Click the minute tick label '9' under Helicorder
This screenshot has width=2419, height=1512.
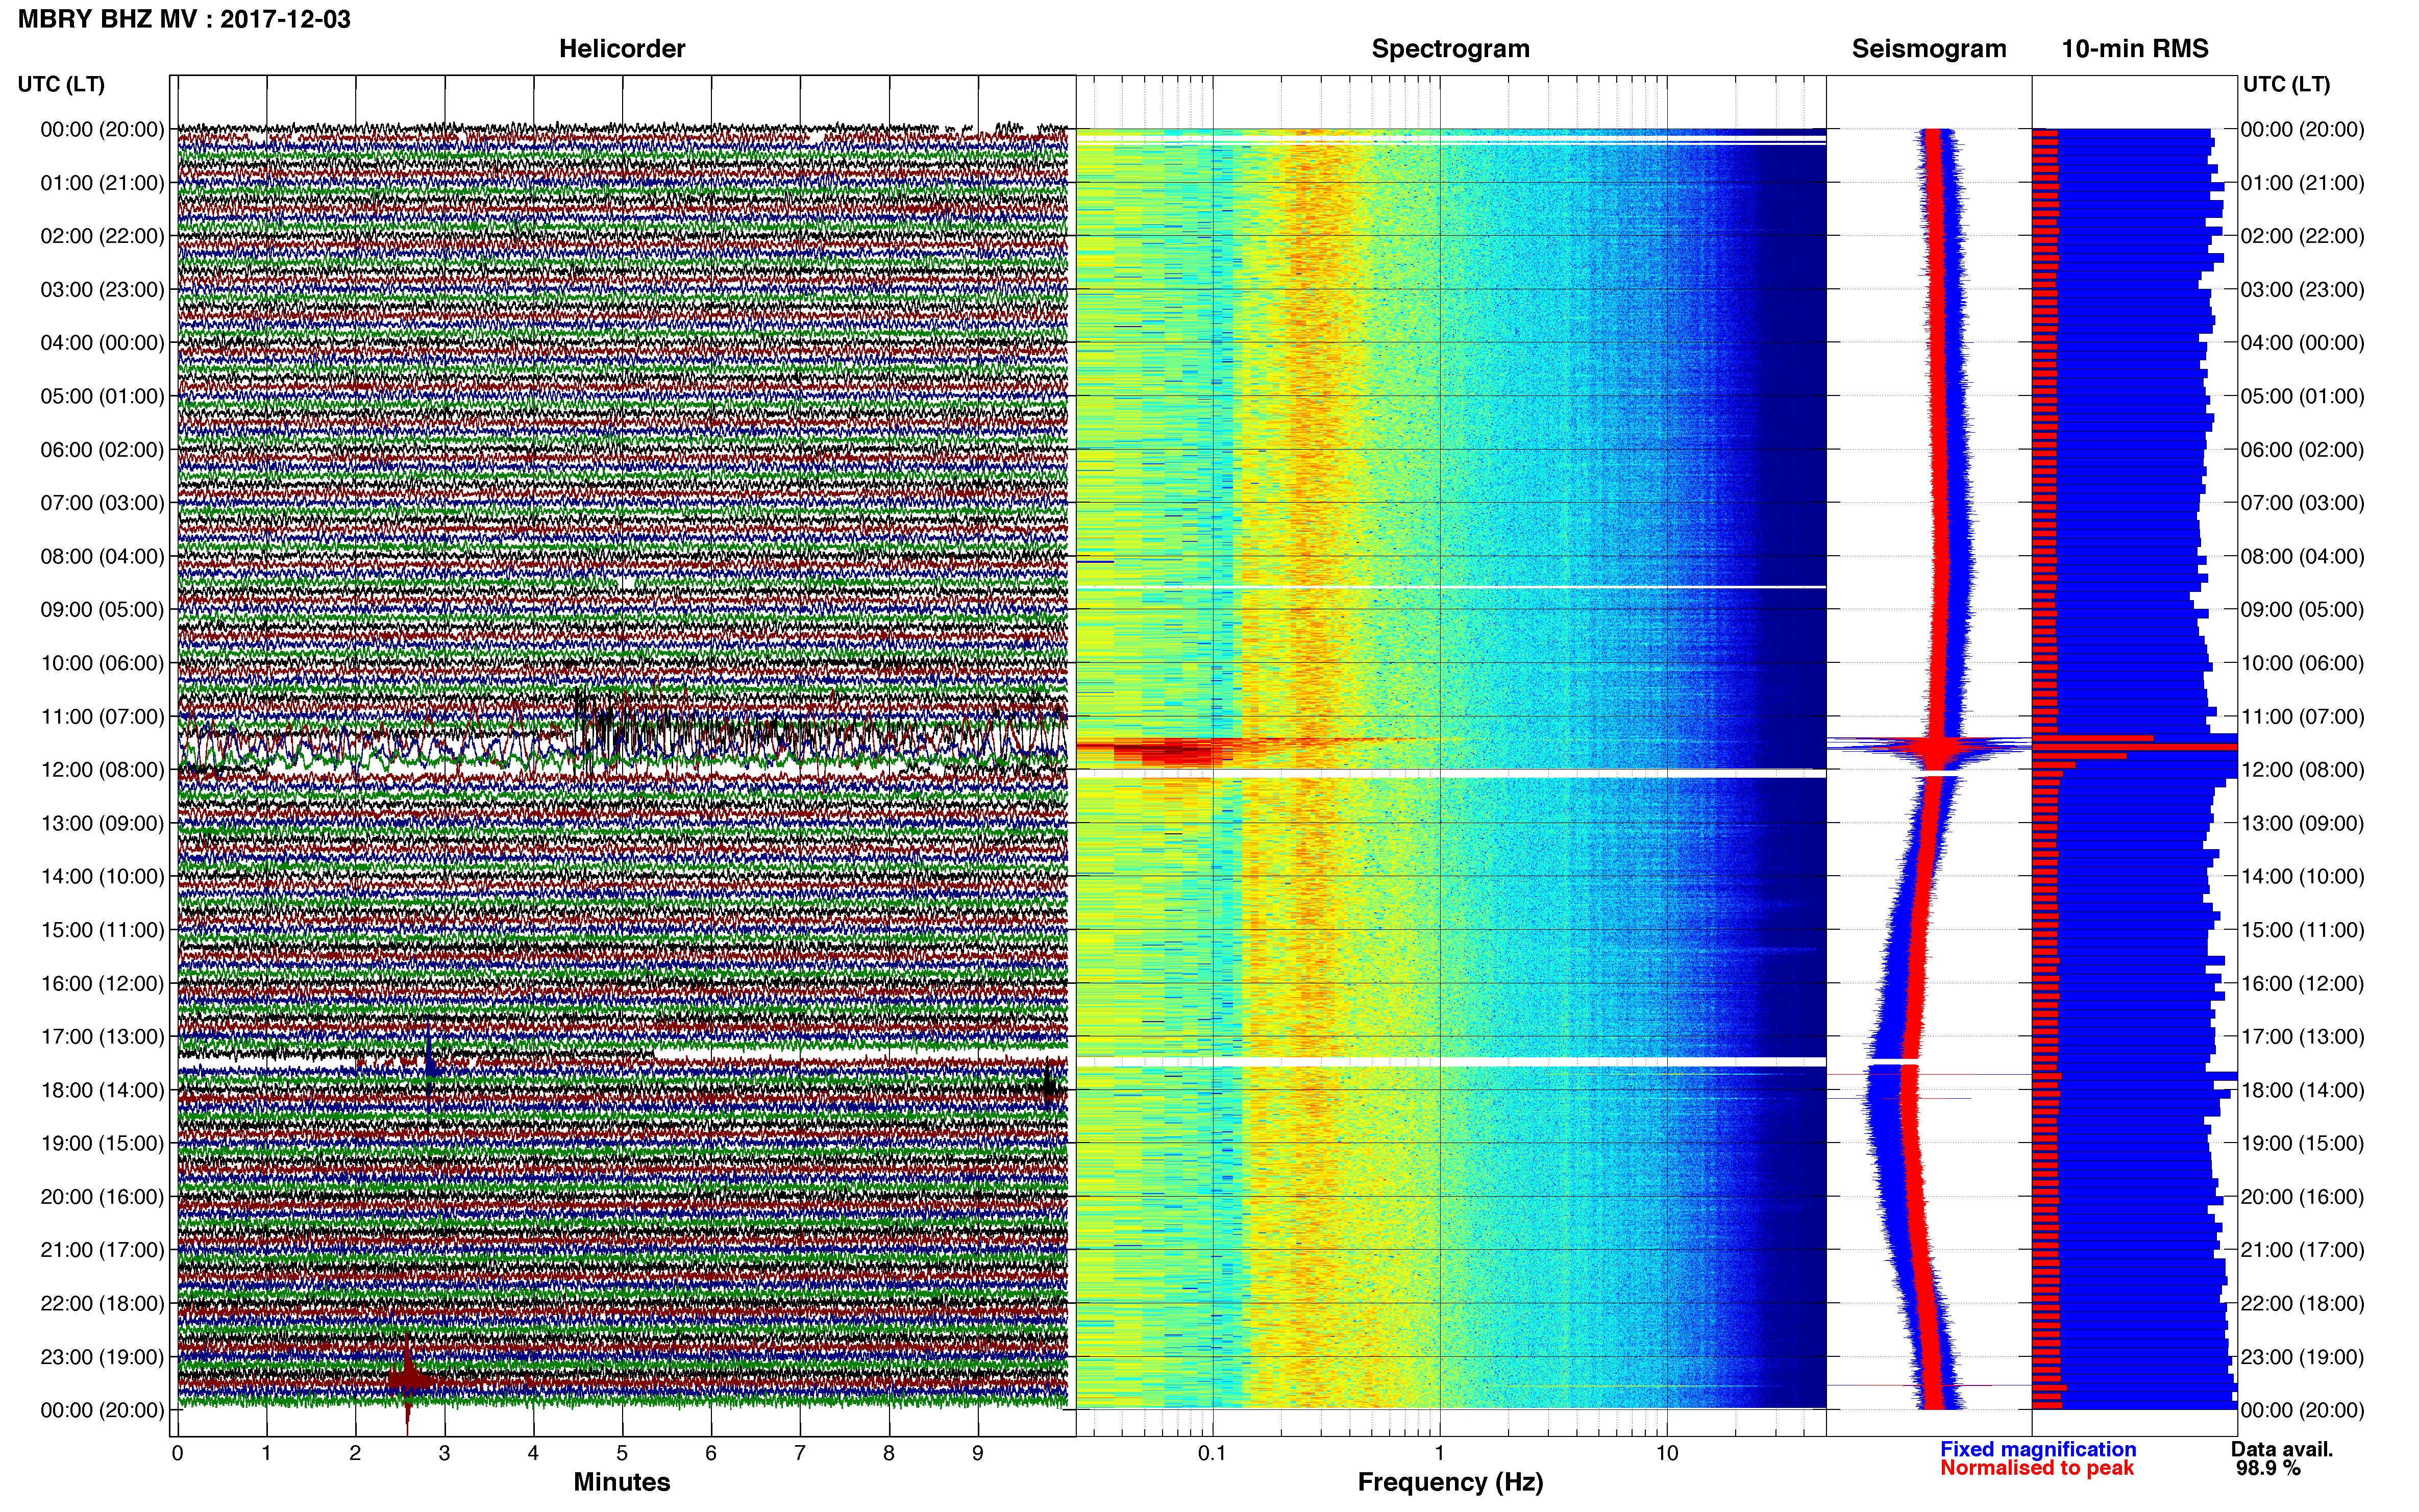click(x=978, y=1453)
